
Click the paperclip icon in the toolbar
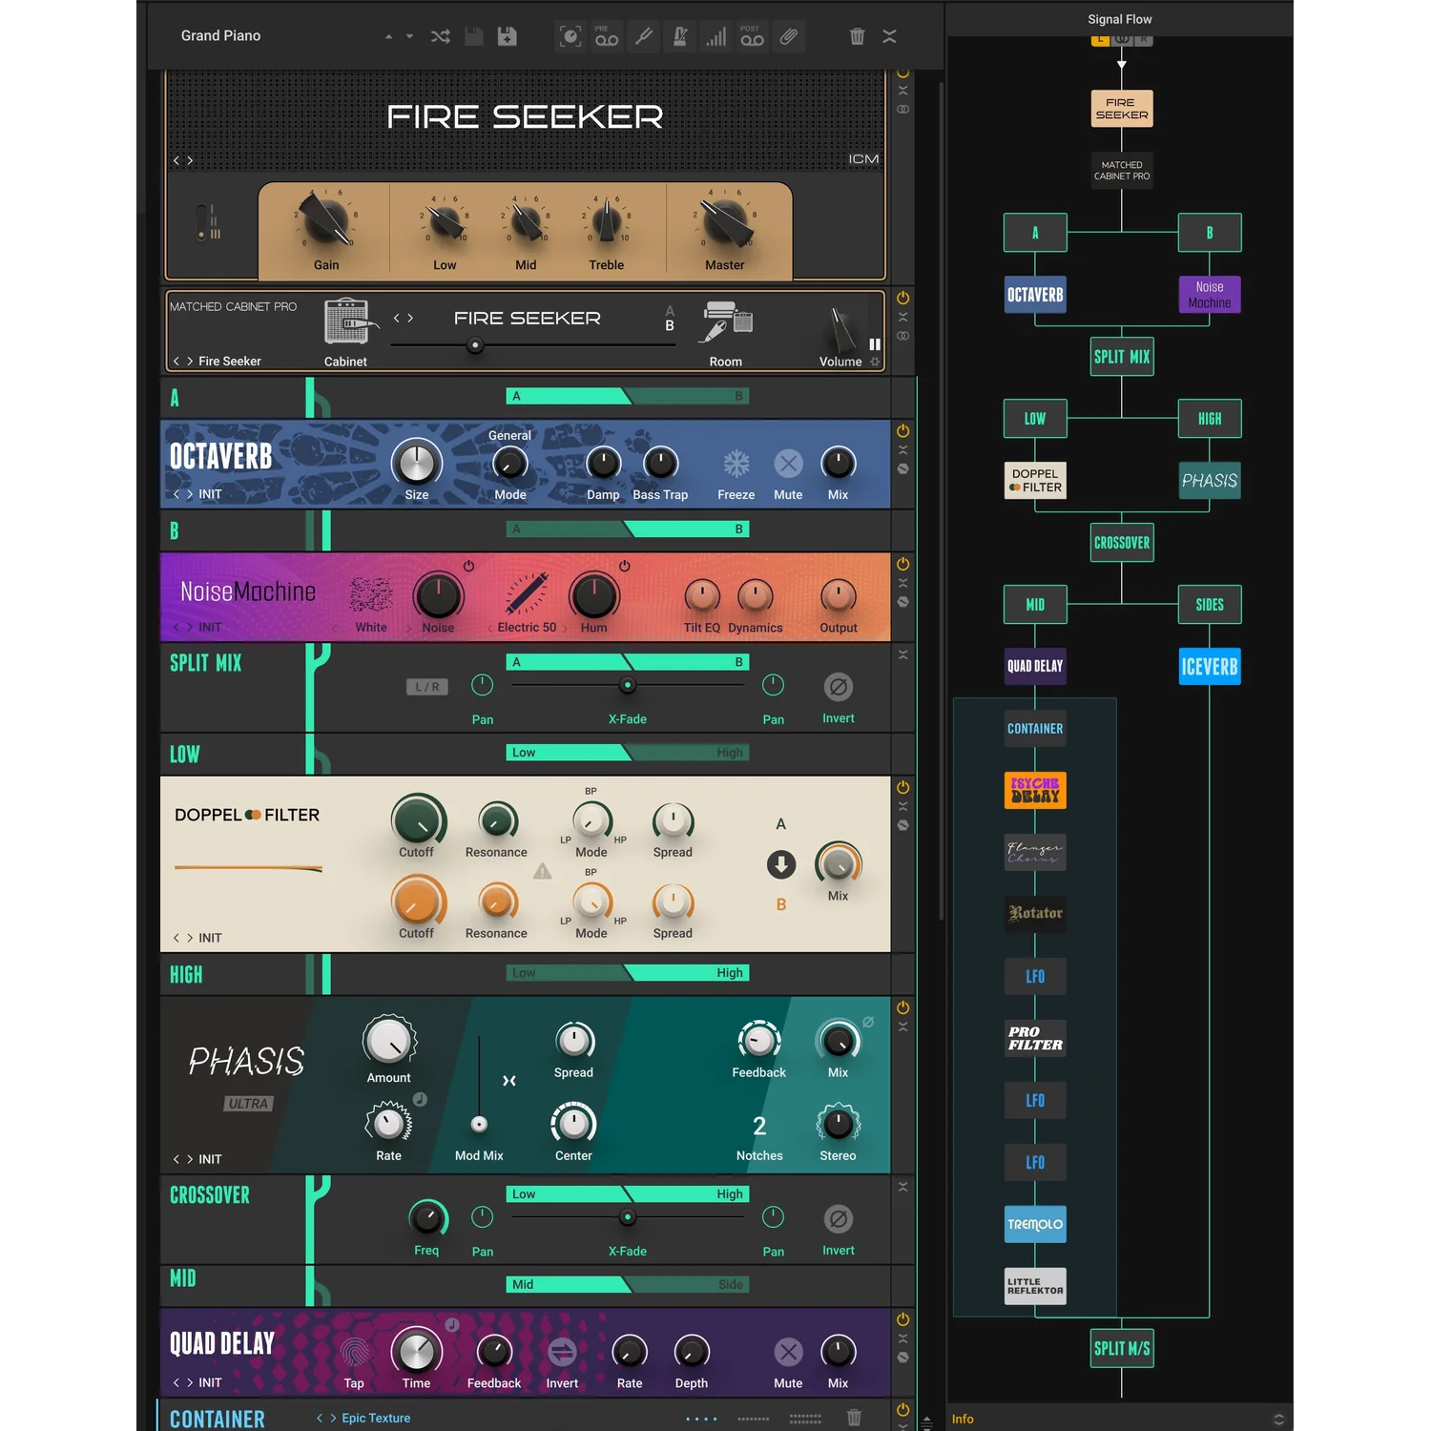(x=788, y=36)
